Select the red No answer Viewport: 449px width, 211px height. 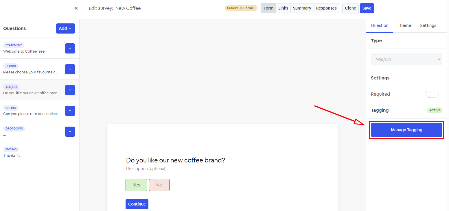point(159,185)
